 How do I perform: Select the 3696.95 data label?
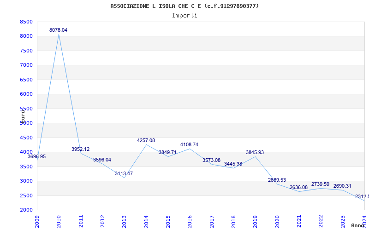37,156
